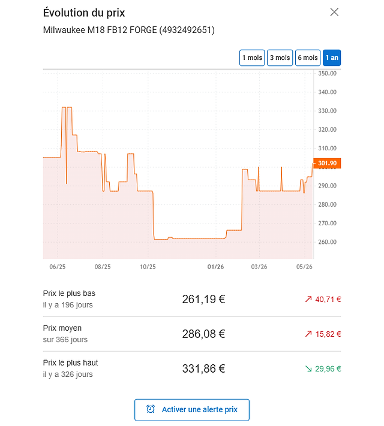Click the text 'il y a 326 jours'

coord(68,374)
